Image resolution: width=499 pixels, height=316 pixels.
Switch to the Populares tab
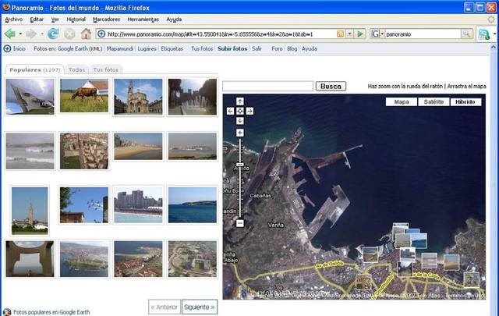point(34,69)
